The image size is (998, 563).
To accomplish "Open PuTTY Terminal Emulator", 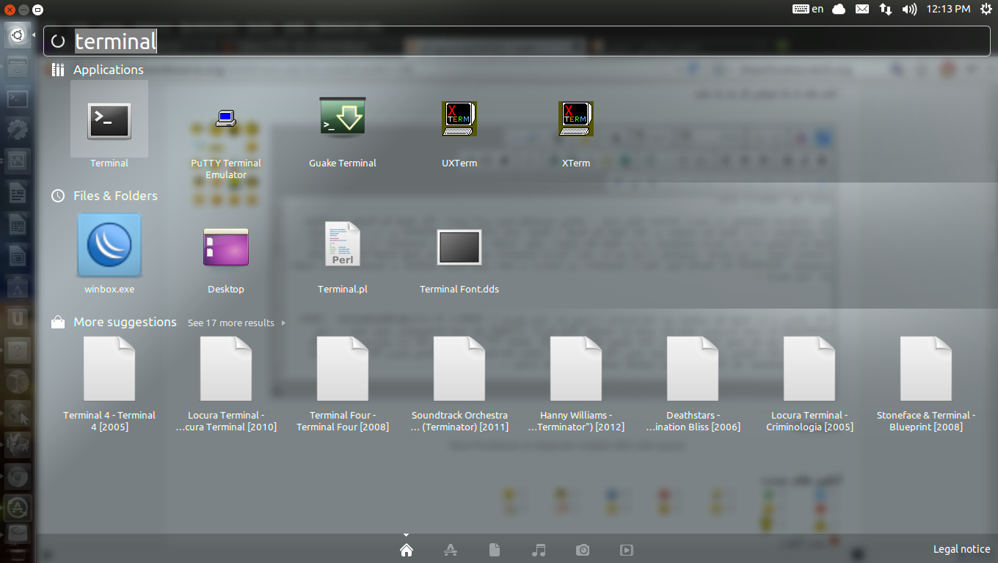I will [x=226, y=121].
